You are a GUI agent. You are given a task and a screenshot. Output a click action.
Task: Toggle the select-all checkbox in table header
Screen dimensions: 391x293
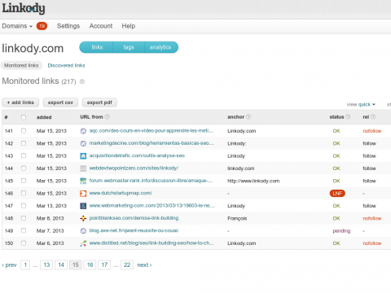(x=24, y=117)
